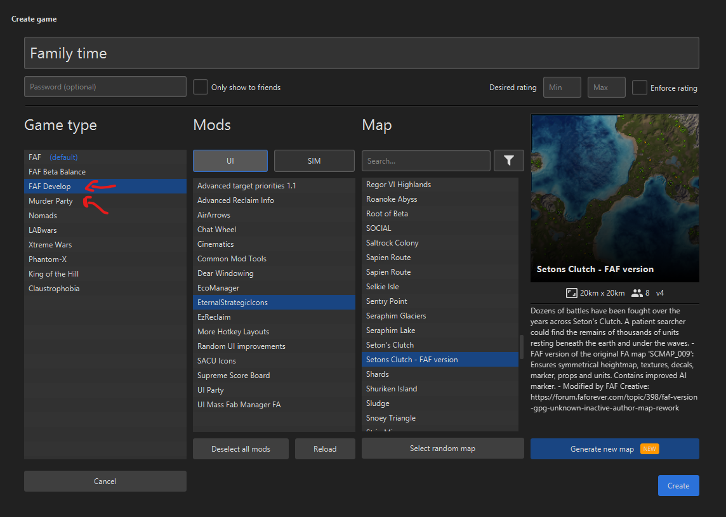Focus the Min desired rating field
726x517 pixels.
click(562, 87)
